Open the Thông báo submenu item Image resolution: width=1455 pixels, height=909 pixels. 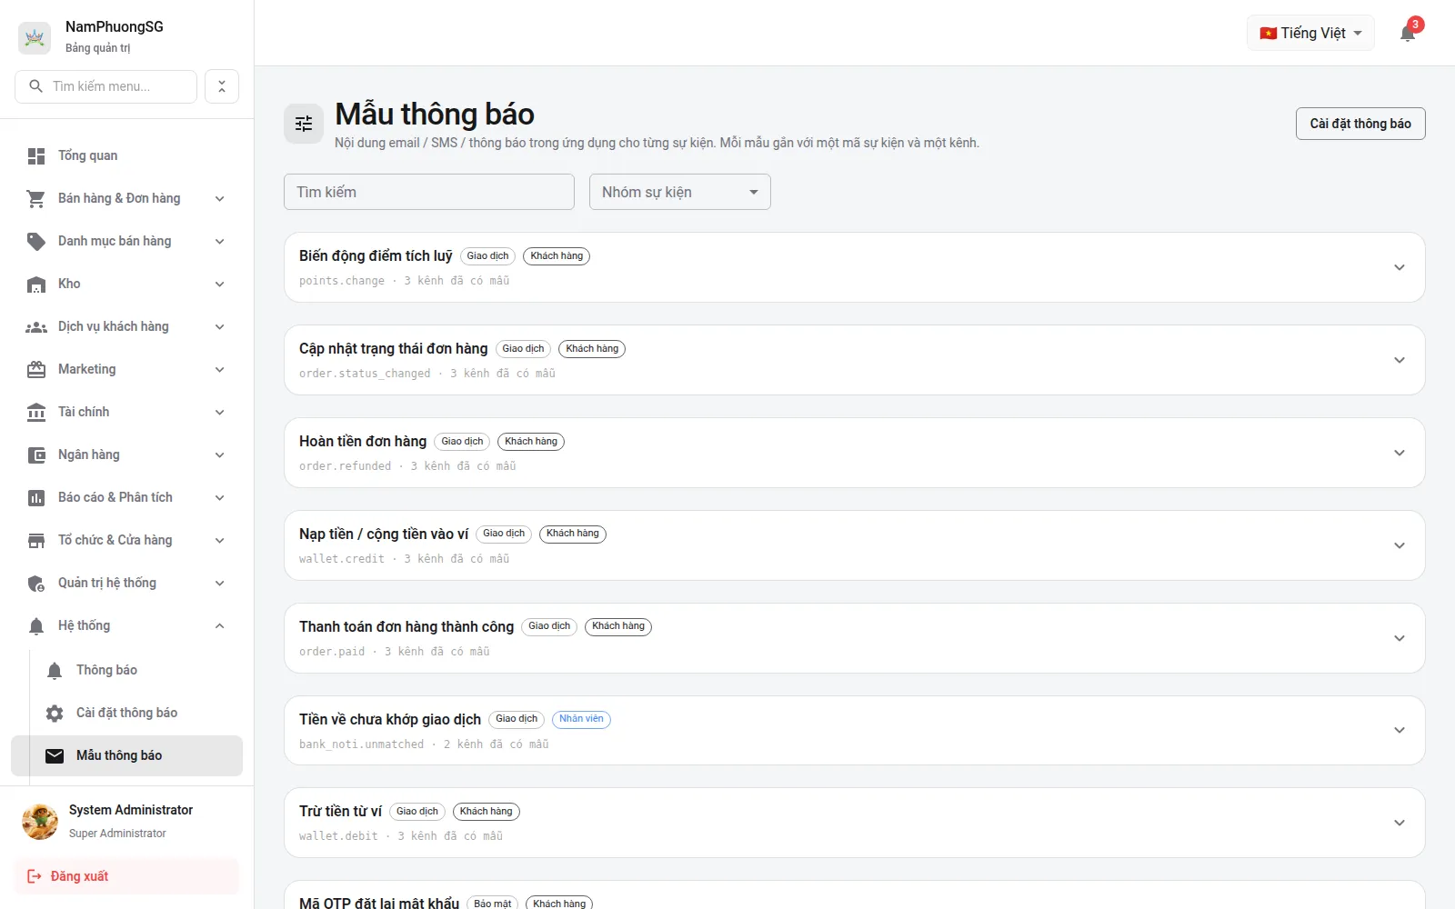pyautogui.click(x=127, y=671)
